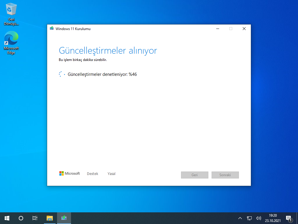Open the Recycle Bin desktop icon
The width and height of the screenshot is (298, 224).
click(11, 14)
